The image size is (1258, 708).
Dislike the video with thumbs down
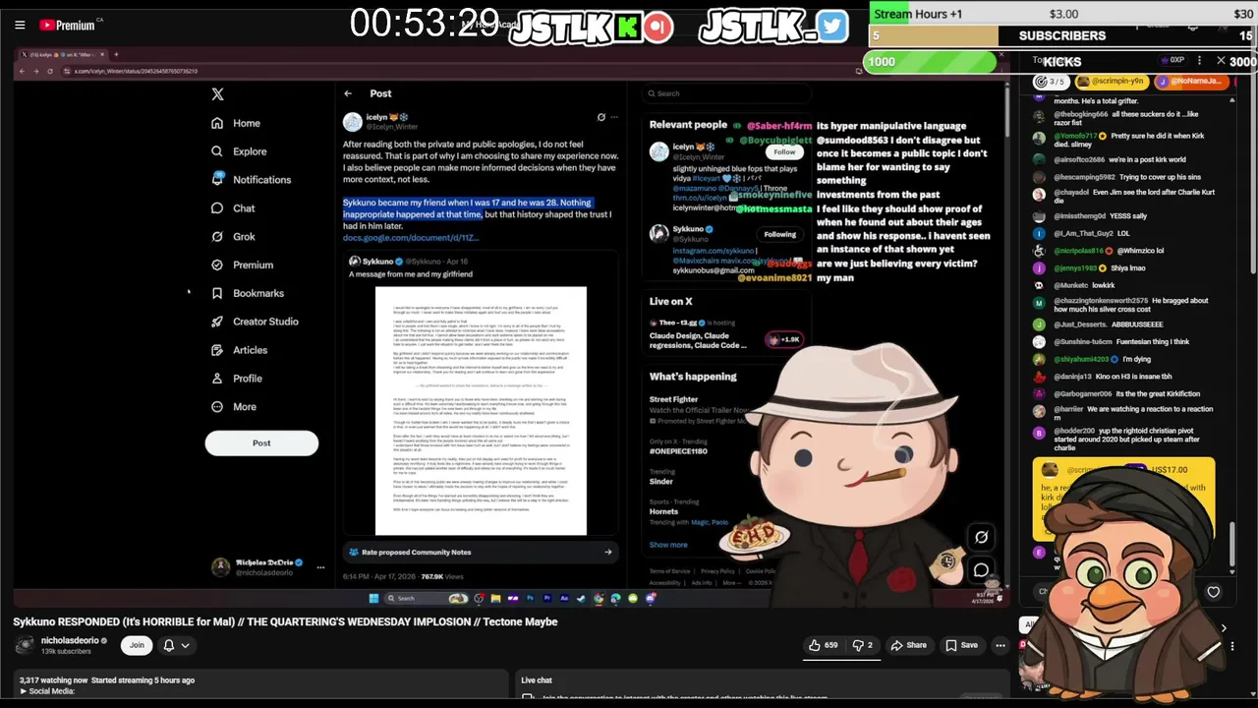click(x=862, y=645)
